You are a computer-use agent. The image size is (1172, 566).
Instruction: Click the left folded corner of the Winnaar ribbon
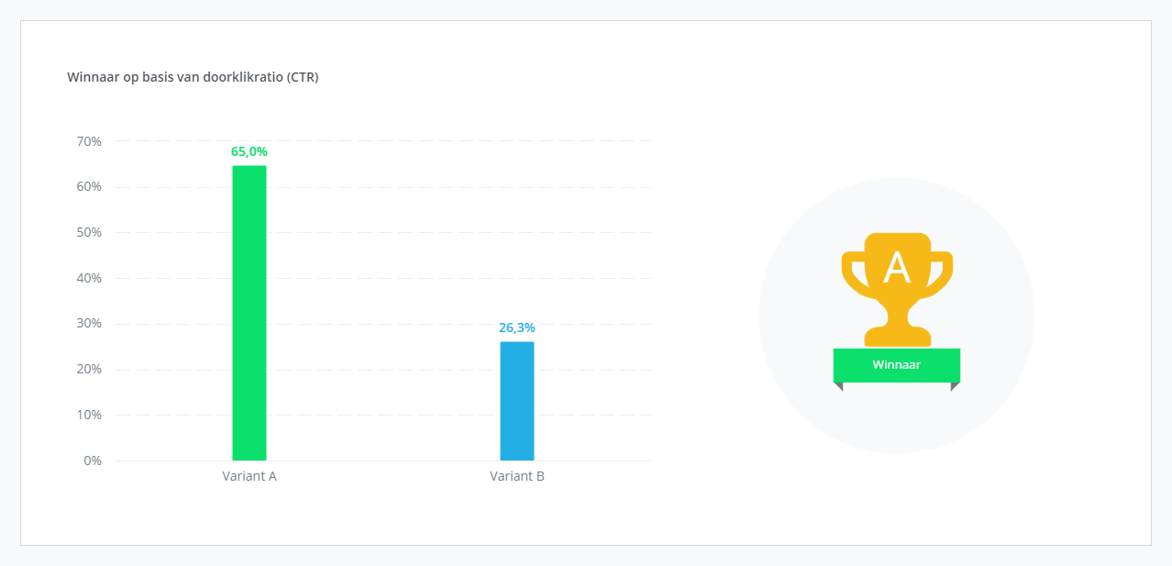click(838, 386)
